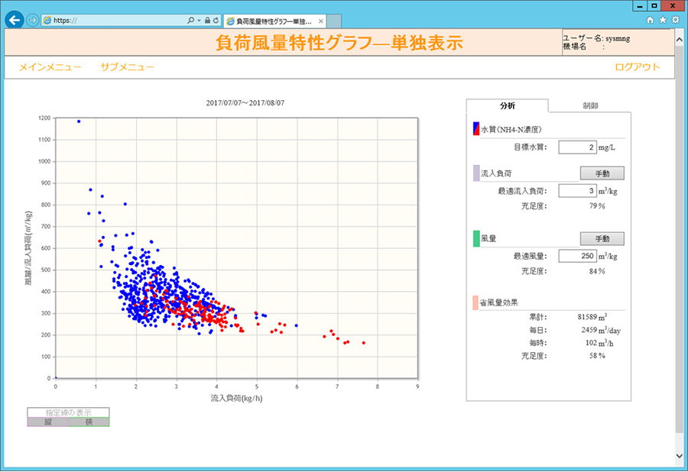Click the 79% 充足度 value
The height and width of the screenshot is (472, 688).
click(597, 206)
